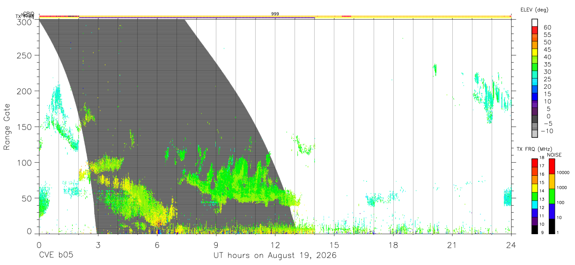
Task: Pick the black swatch in TX FRQ bar
Action: coord(535,229)
